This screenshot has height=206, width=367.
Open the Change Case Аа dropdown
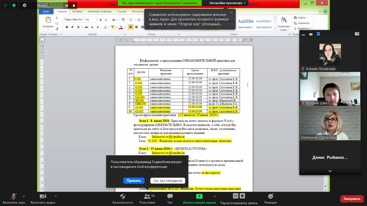tap(115, 20)
